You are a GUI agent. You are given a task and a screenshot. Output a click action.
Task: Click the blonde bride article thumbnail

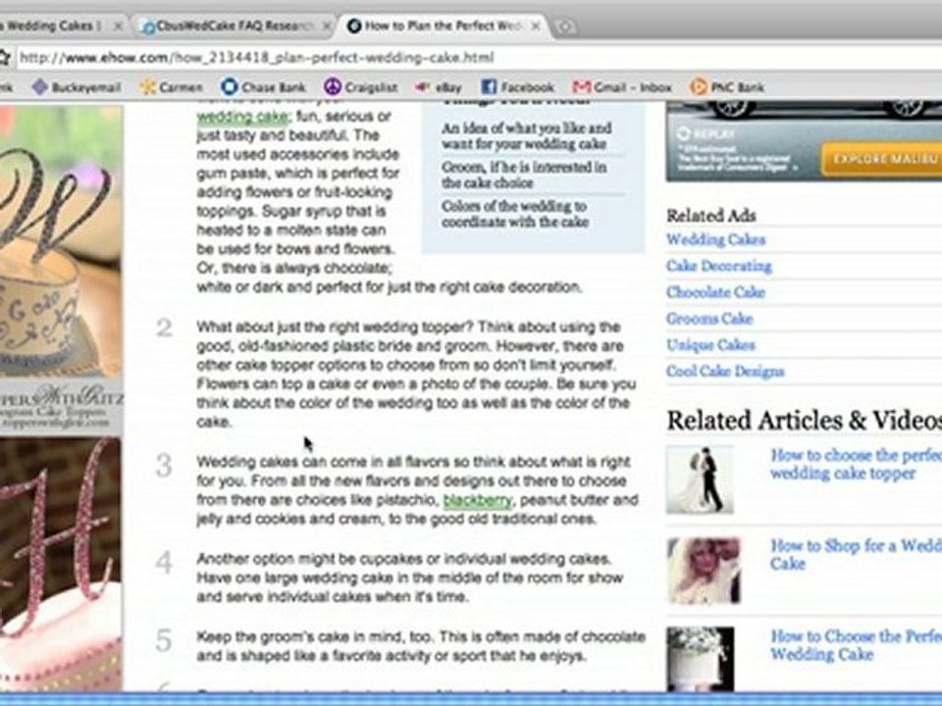[704, 571]
